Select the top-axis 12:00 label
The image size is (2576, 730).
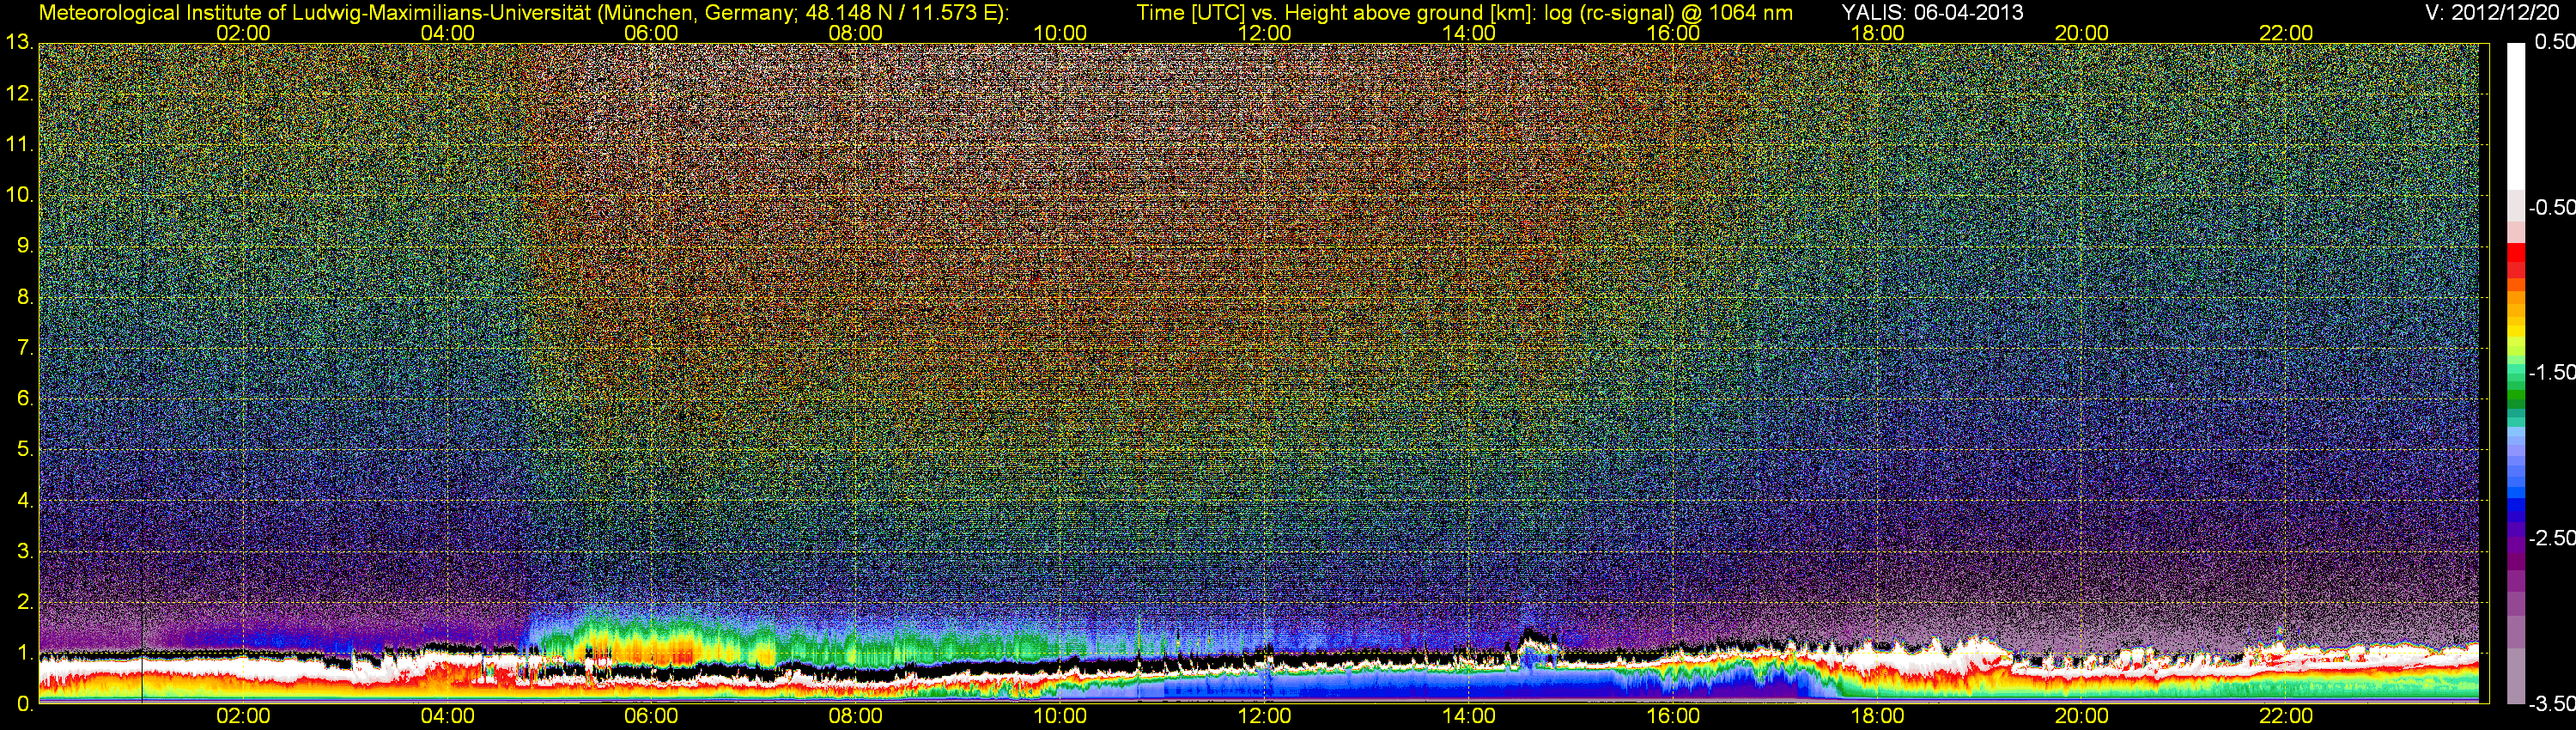tap(1264, 33)
